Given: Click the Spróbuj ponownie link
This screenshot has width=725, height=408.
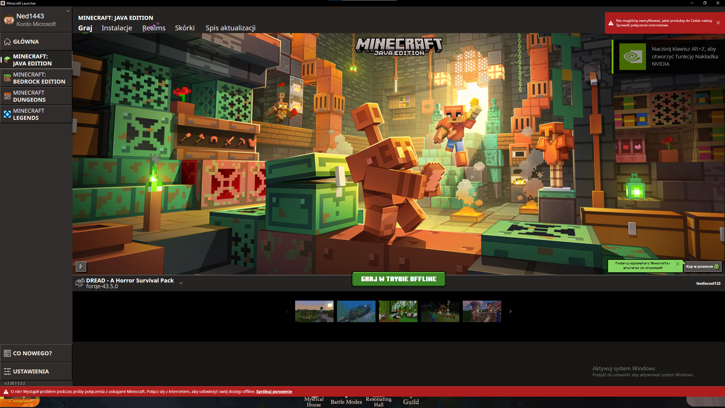Looking at the screenshot, I should click(274, 392).
